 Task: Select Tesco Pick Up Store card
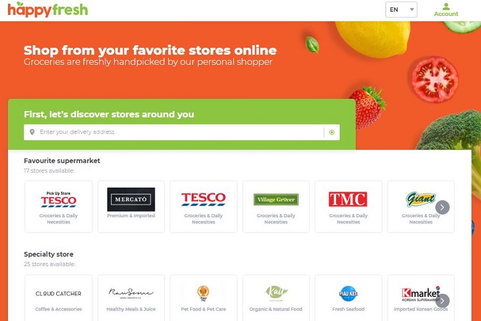pos(59,206)
